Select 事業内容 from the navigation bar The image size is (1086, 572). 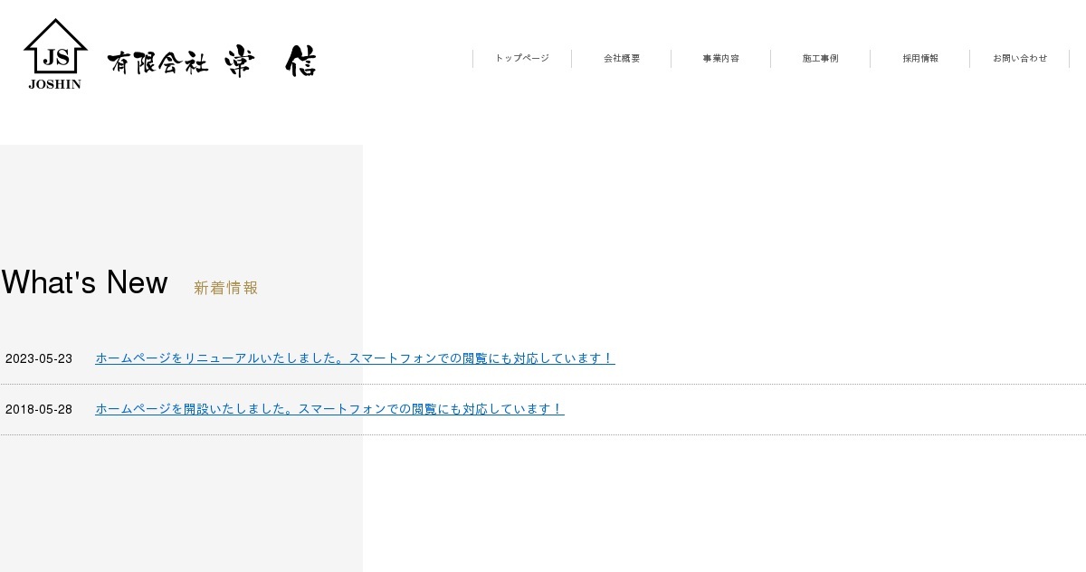[x=721, y=58]
